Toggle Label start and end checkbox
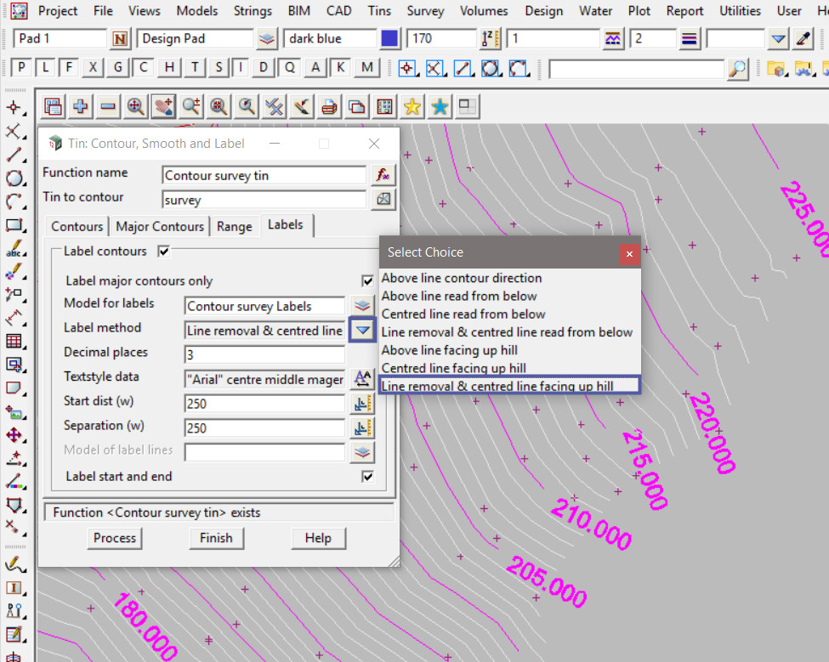Image resolution: width=829 pixels, height=662 pixels. coord(367,477)
